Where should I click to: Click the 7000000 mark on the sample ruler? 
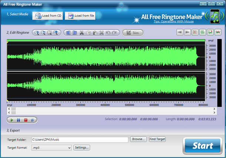coord(179,105)
